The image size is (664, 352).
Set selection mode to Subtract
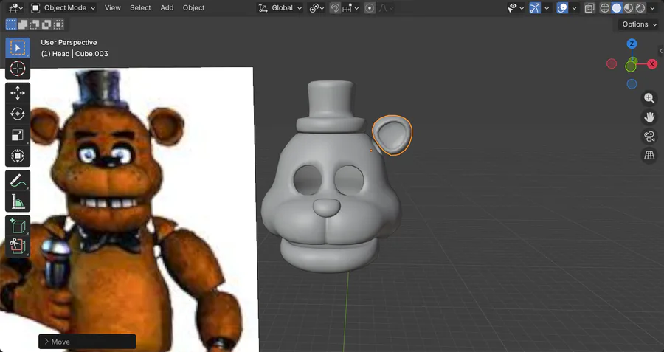[35, 24]
